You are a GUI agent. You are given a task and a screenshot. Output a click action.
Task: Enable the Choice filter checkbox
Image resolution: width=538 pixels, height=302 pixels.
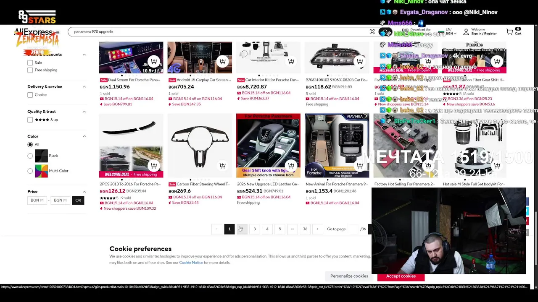pos(30,95)
